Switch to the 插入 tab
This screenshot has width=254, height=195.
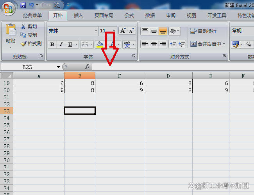pyautogui.click(x=79, y=16)
